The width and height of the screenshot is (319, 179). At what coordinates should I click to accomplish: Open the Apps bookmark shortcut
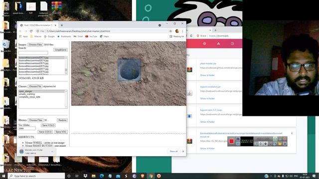coord(23,36)
